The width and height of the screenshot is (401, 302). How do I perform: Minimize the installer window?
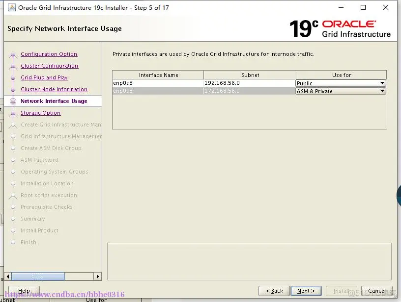[341, 8]
